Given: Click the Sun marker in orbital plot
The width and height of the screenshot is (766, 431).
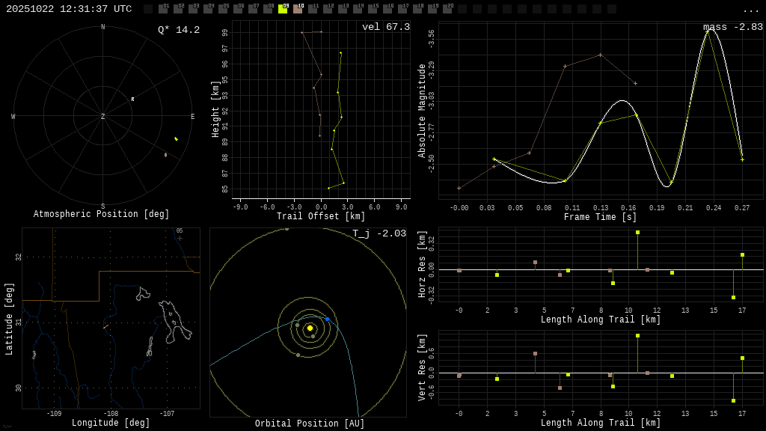Looking at the screenshot, I should click(x=310, y=328).
